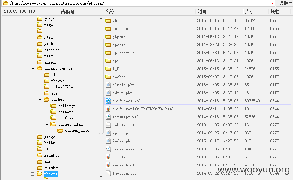Select jiage folder in tree
The image size is (293, 180).
[49, 137]
